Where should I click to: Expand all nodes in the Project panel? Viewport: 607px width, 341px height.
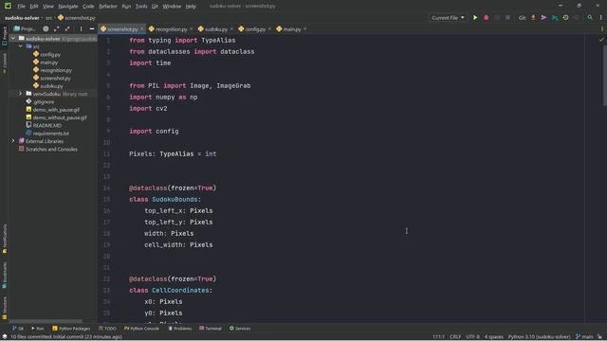point(57,29)
